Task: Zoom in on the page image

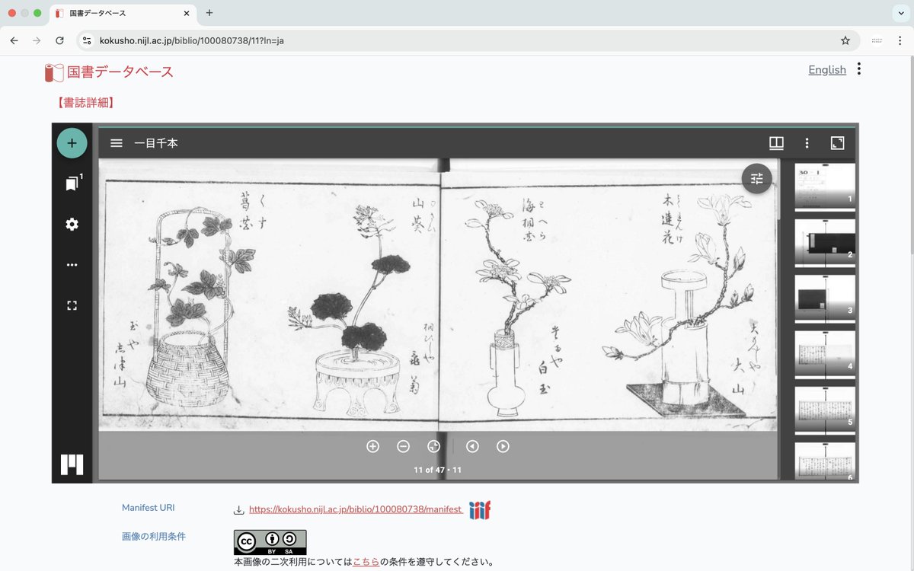Action: (x=372, y=446)
